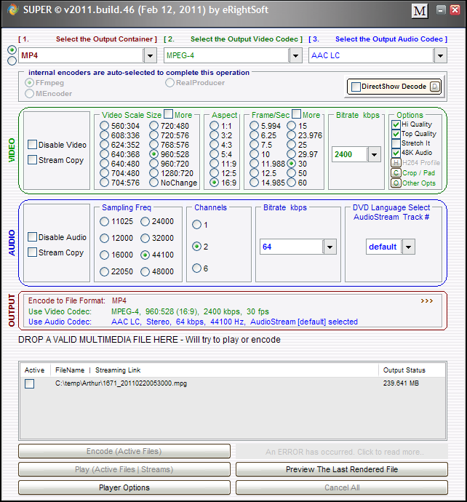
Task: Open the Output Container MP4 dropdown
Action: point(150,55)
